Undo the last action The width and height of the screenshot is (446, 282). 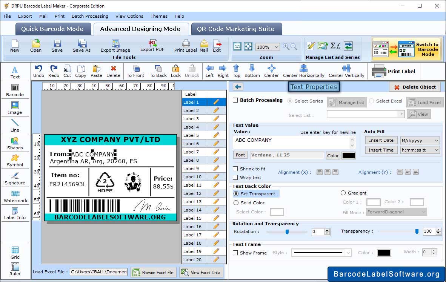[x=39, y=71]
